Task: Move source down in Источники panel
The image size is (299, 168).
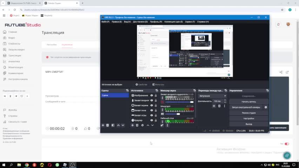Action: coord(152,125)
